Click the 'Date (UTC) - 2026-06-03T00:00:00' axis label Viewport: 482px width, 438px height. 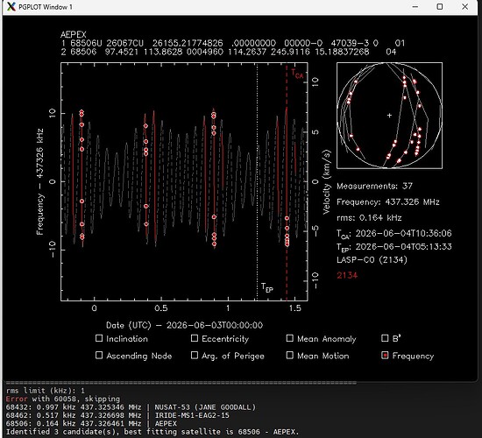tap(184, 325)
